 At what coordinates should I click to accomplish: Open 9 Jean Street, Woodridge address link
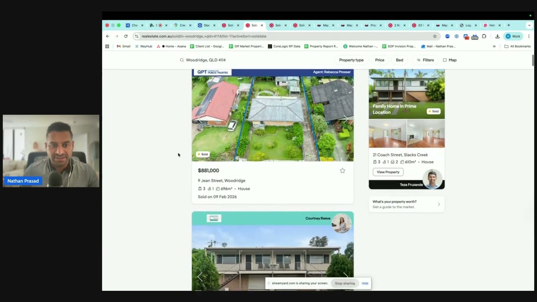(222, 180)
